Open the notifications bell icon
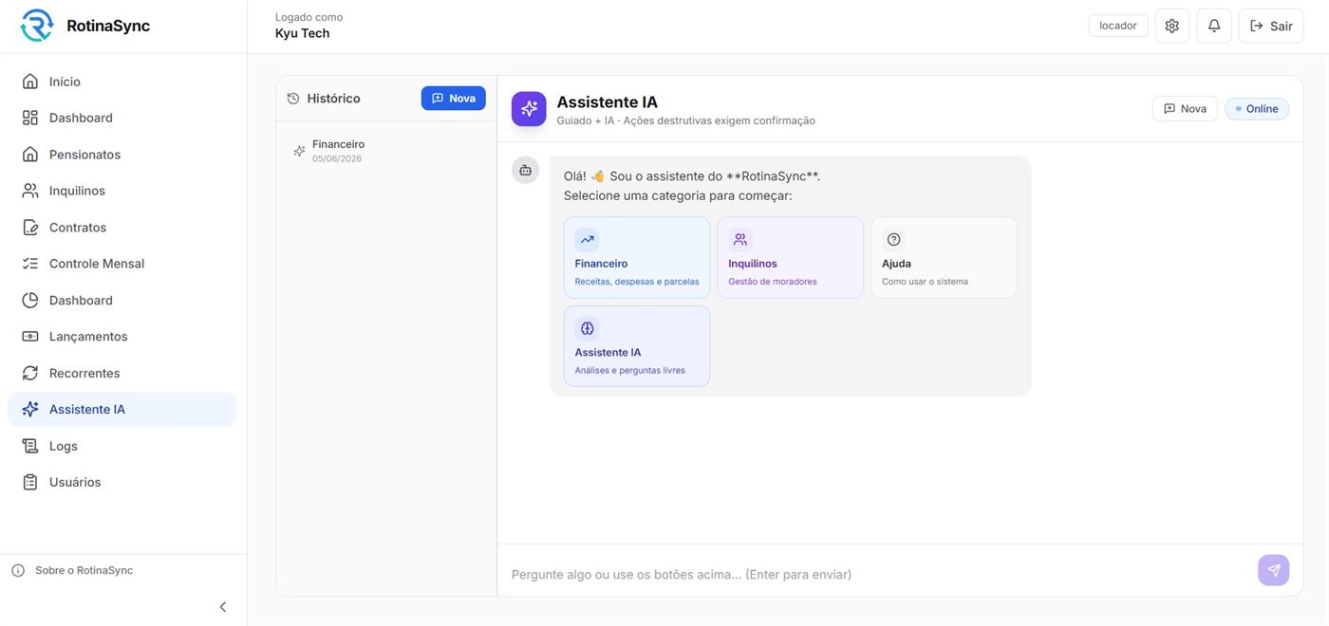Image resolution: width=1329 pixels, height=626 pixels. click(x=1214, y=26)
